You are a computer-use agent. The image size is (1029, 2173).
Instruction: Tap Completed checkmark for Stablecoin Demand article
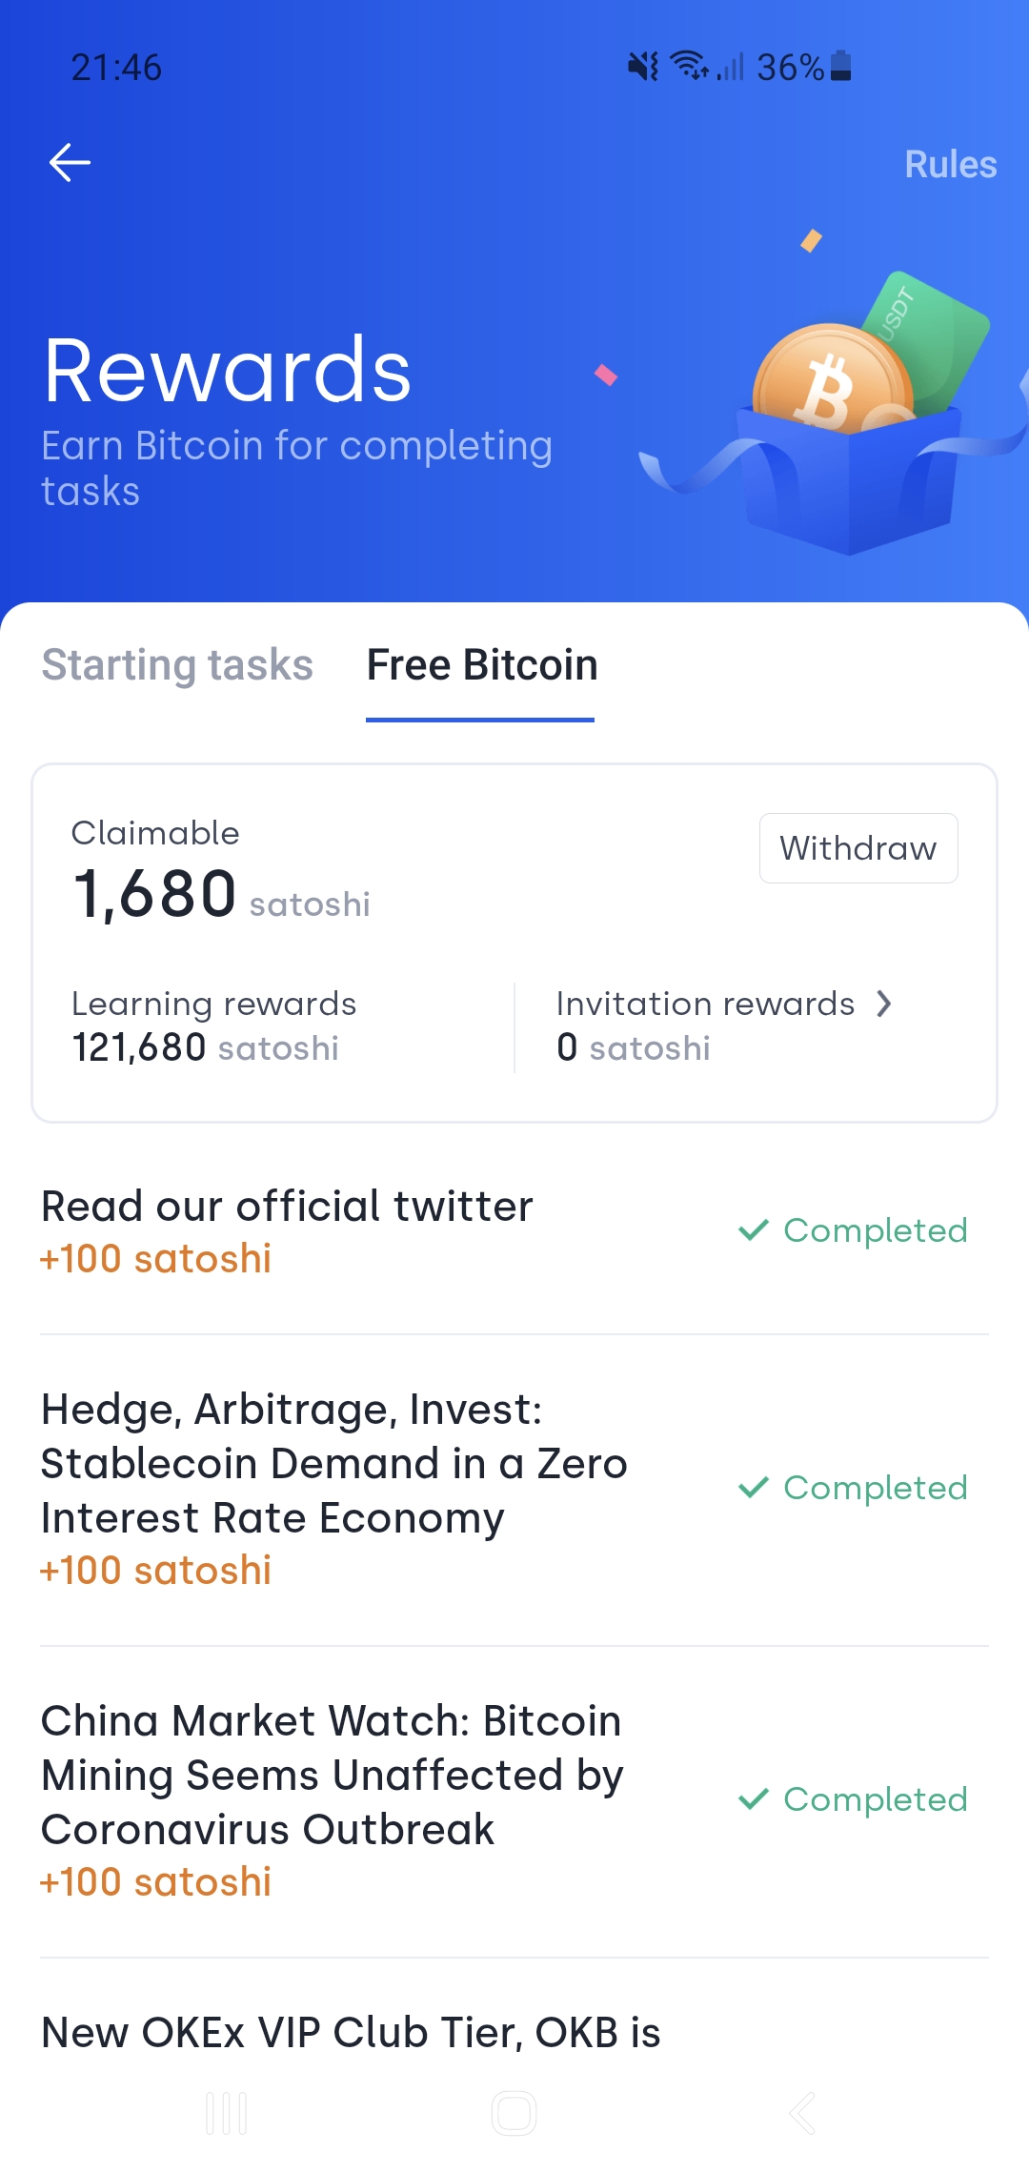click(x=754, y=1488)
